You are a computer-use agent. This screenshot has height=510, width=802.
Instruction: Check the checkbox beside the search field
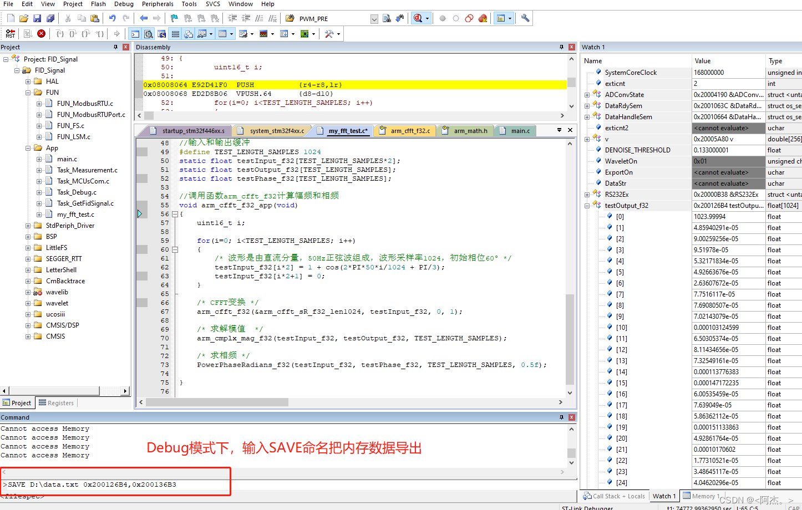point(375,18)
